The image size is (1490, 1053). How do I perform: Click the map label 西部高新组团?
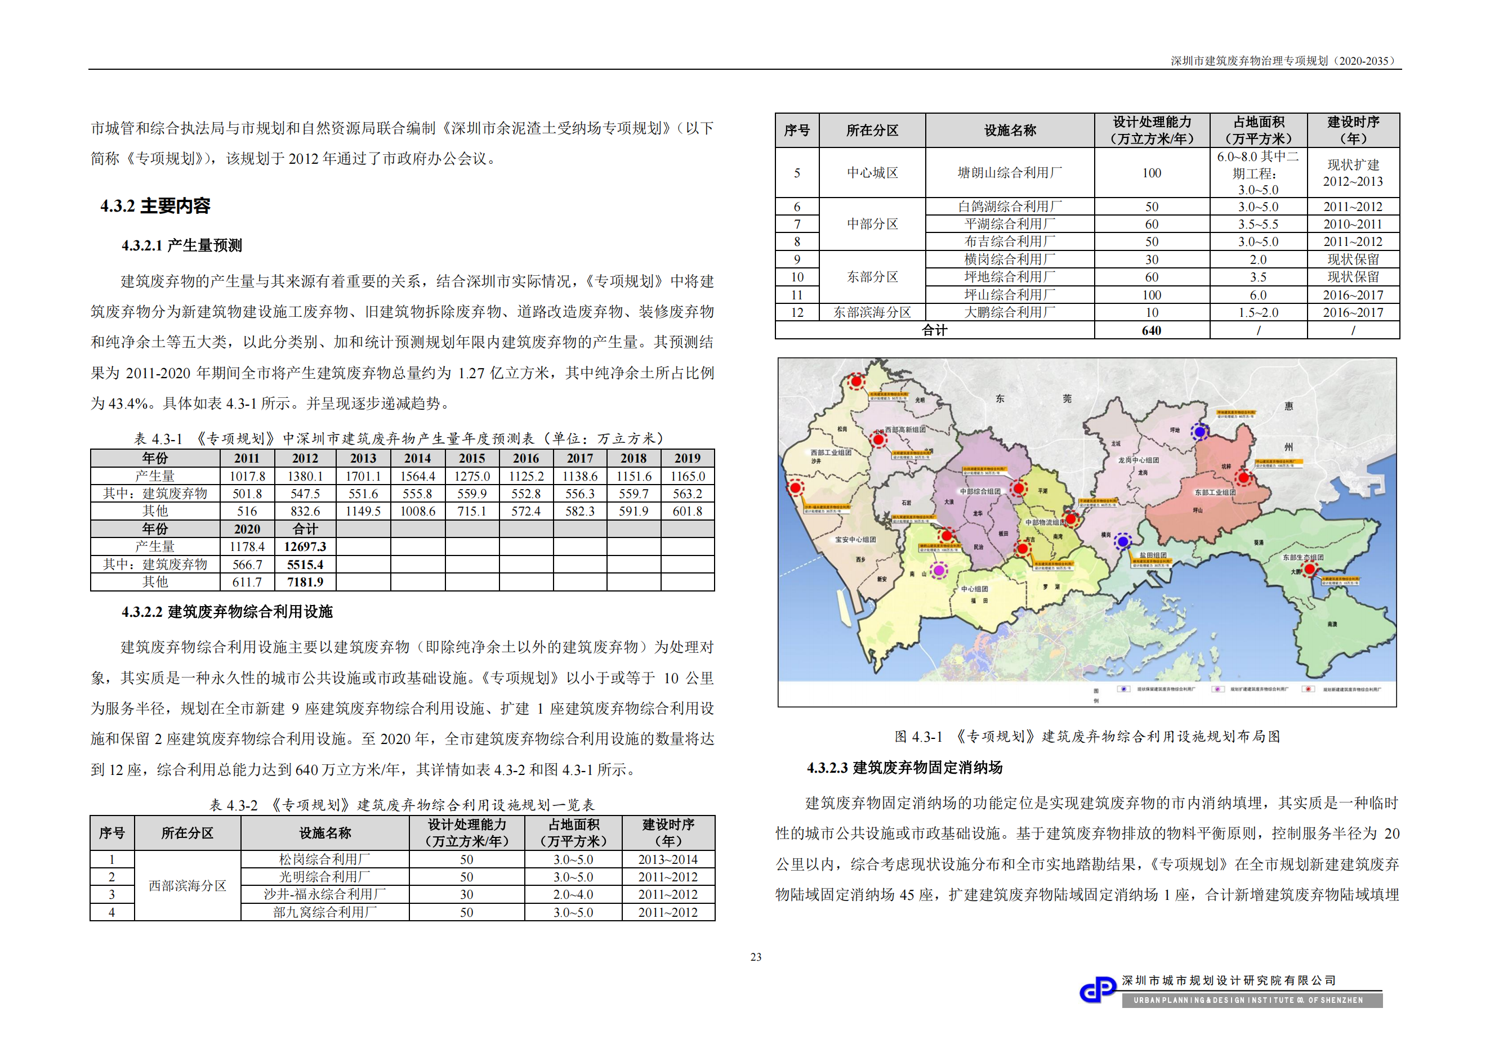click(906, 430)
